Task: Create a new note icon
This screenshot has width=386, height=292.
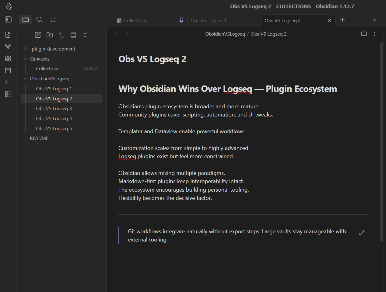Action: point(38,35)
